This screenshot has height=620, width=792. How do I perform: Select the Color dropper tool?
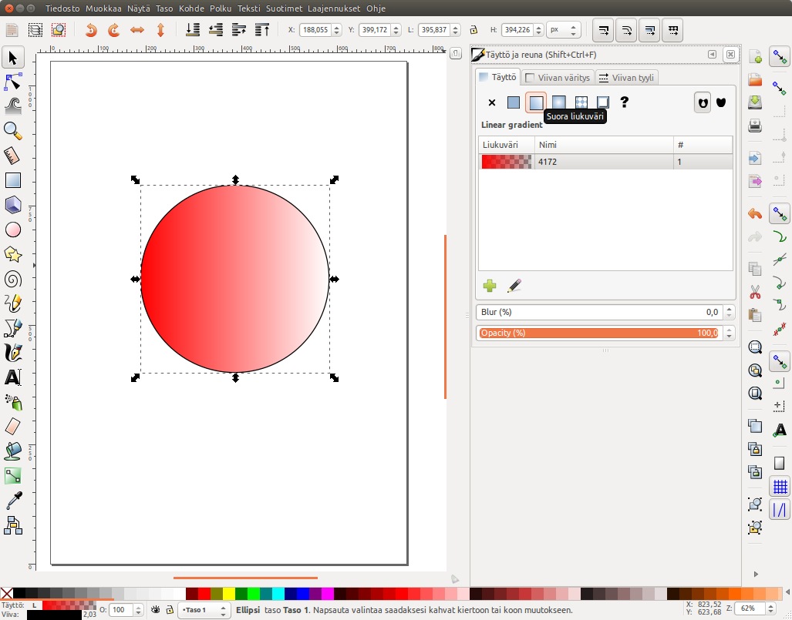coord(13,501)
